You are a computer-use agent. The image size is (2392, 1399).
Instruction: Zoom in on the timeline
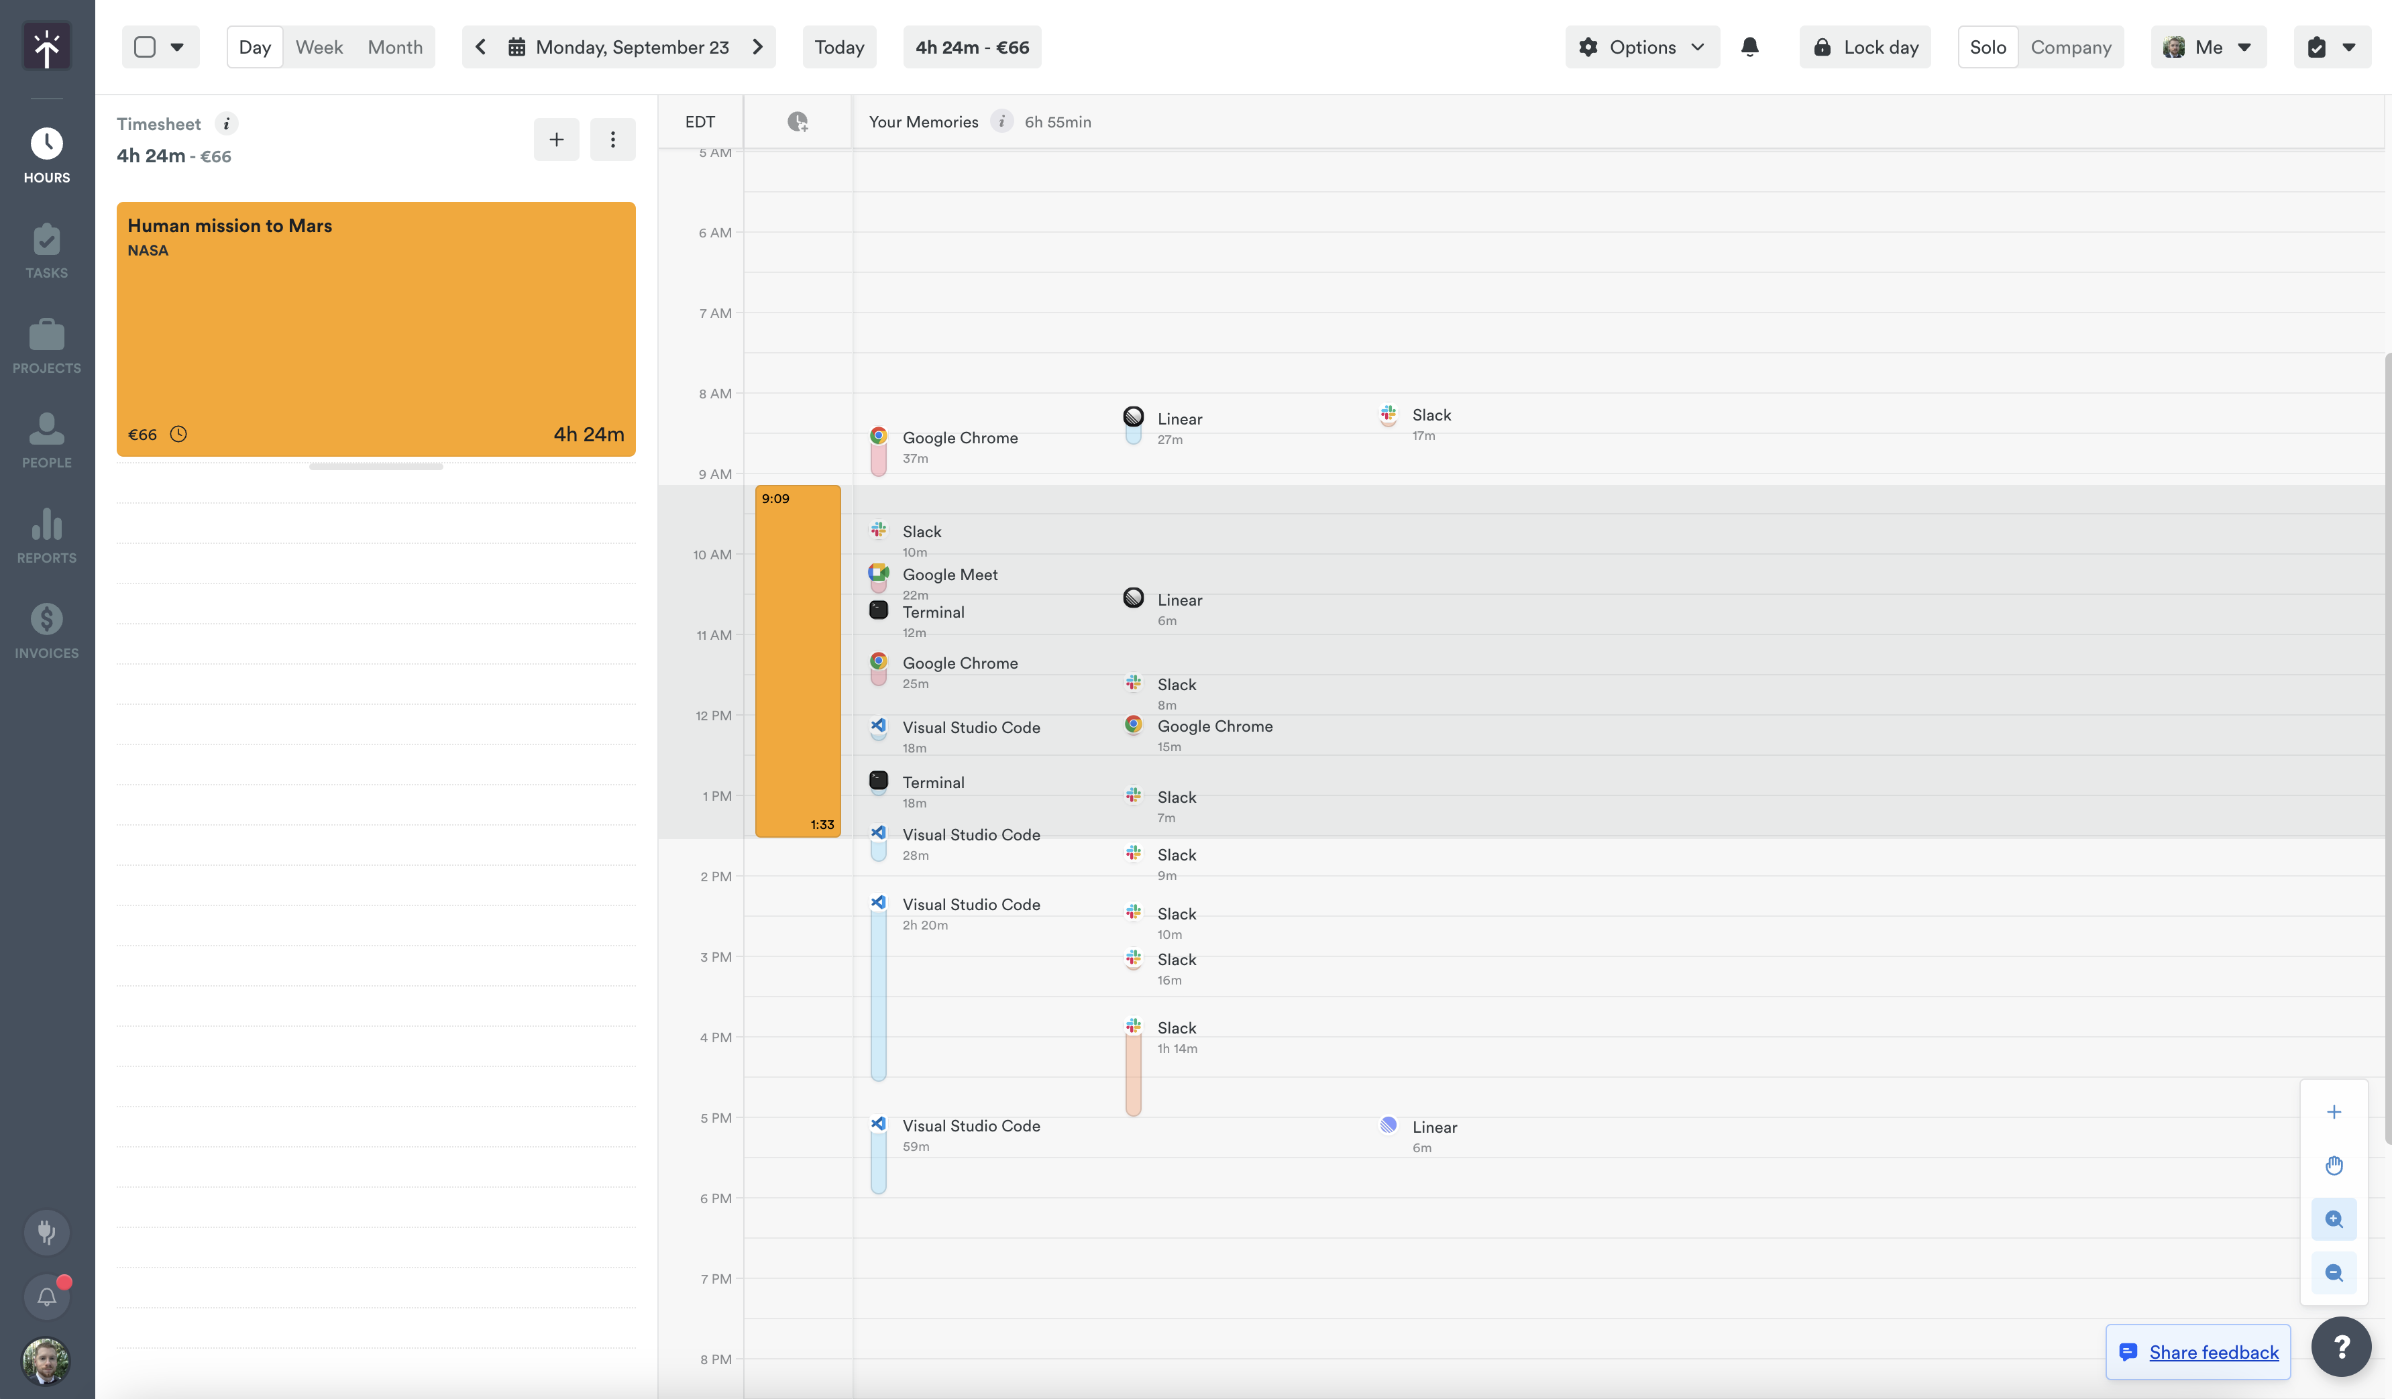click(2334, 1219)
